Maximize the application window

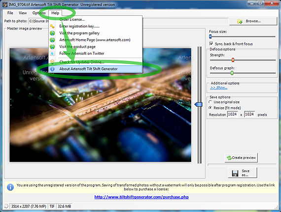pos(261,3)
